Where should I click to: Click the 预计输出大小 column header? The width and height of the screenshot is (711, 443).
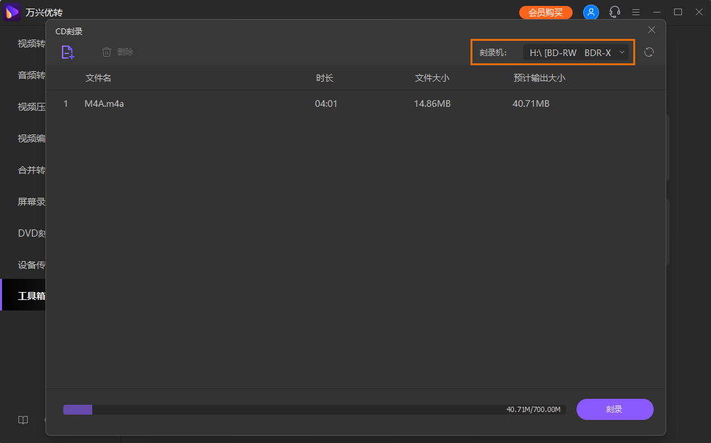tap(539, 78)
